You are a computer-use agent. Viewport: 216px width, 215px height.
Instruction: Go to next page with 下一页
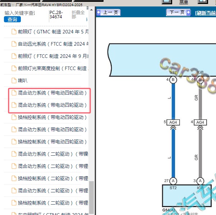point(178,12)
